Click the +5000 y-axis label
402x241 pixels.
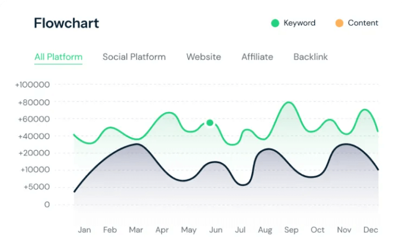pyautogui.click(x=37, y=187)
